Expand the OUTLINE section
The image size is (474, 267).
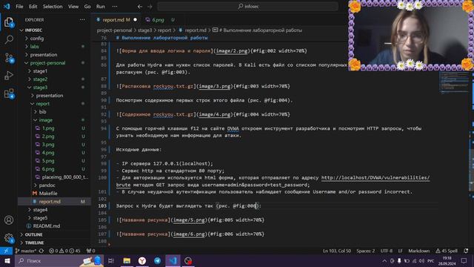point(33,234)
